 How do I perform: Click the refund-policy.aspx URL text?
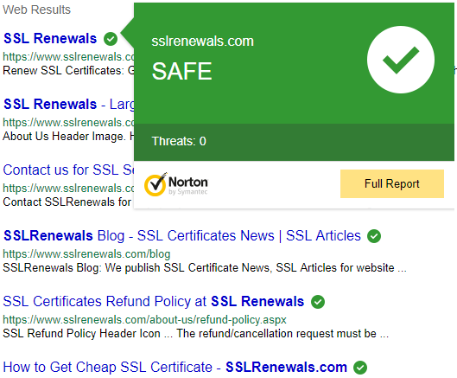click(x=144, y=320)
